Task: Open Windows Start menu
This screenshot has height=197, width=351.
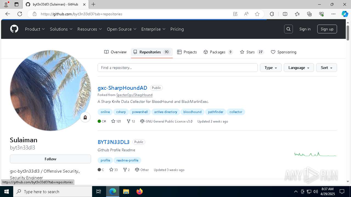Action: click(6, 192)
